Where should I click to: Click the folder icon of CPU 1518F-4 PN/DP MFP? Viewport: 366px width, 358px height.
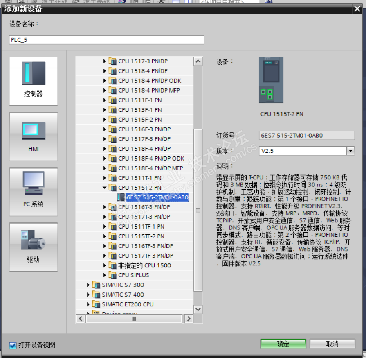click(x=112, y=168)
